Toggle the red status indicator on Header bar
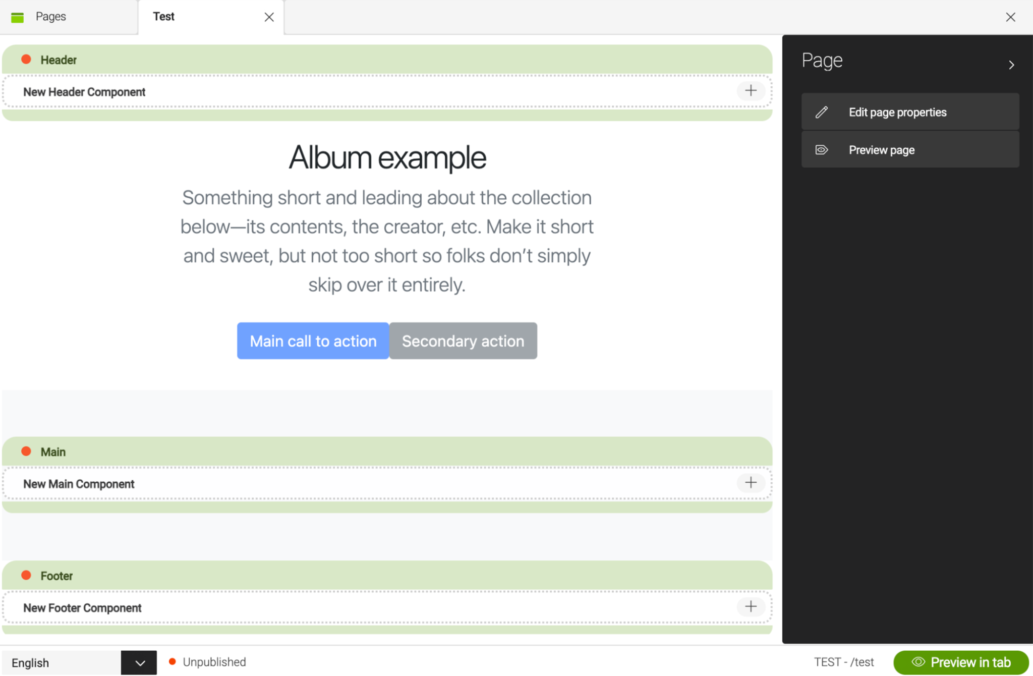1033x676 pixels. (x=26, y=59)
